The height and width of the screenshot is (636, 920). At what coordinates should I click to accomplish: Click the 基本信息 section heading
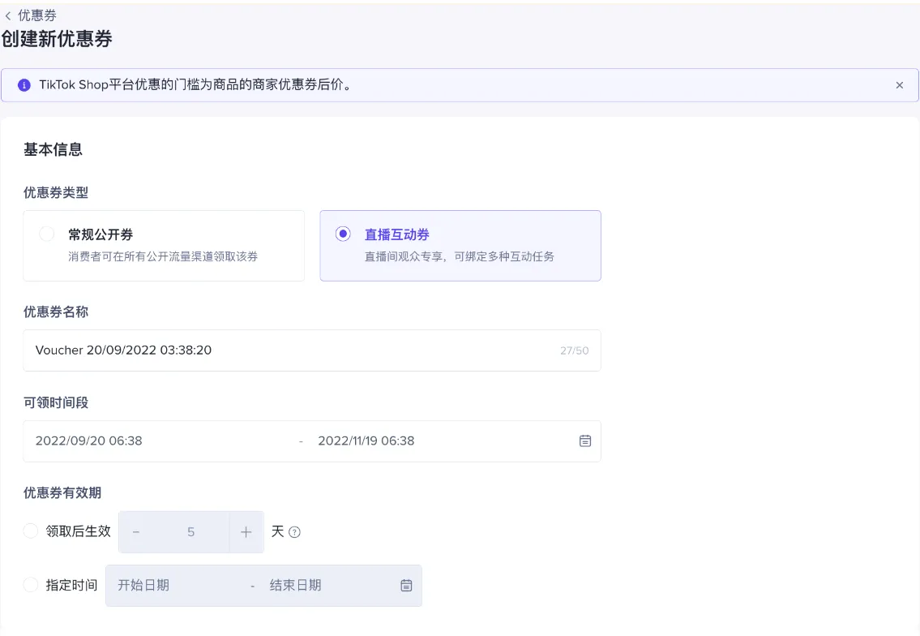click(53, 150)
